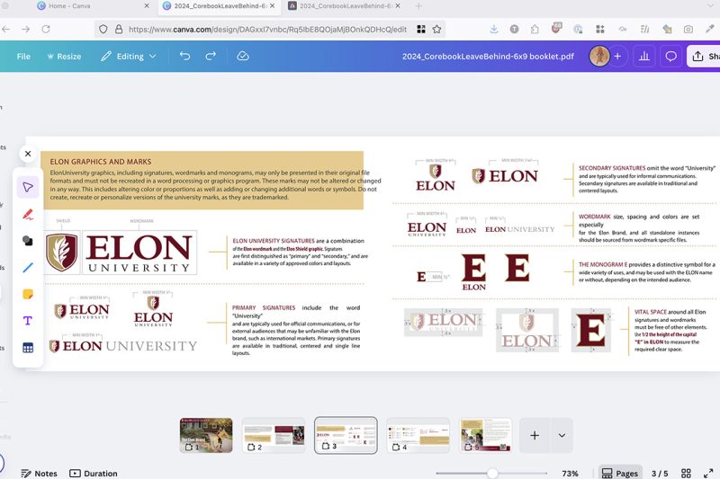Screen dimensions: 720x479
Task: Open the user profile avatar
Action: [599, 56]
